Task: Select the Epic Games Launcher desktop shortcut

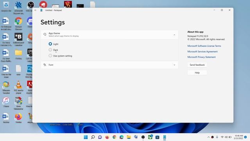Action: pos(30,56)
